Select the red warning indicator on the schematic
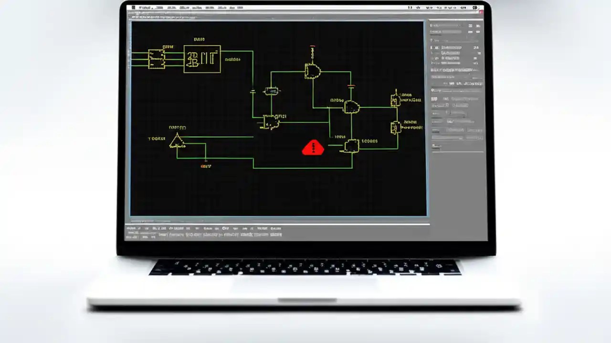 tap(313, 148)
